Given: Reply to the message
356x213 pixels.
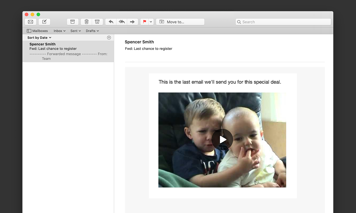Looking at the screenshot, I should click(x=111, y=22).
